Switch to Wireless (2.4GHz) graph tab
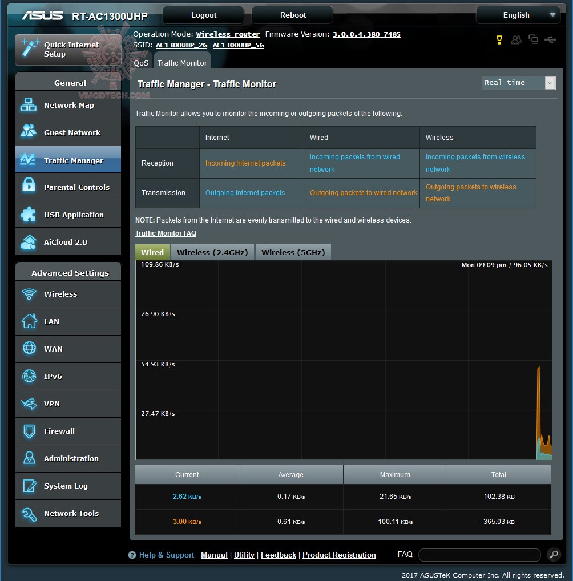 click(212, 252)
